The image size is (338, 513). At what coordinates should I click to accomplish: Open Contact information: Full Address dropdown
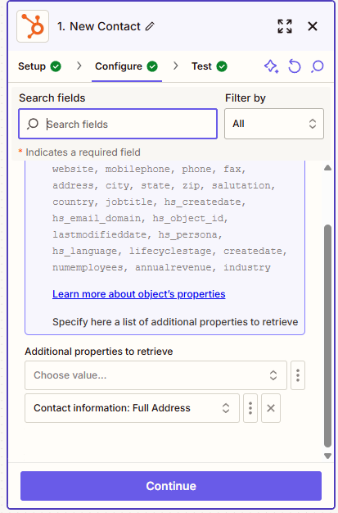(132, 408)
